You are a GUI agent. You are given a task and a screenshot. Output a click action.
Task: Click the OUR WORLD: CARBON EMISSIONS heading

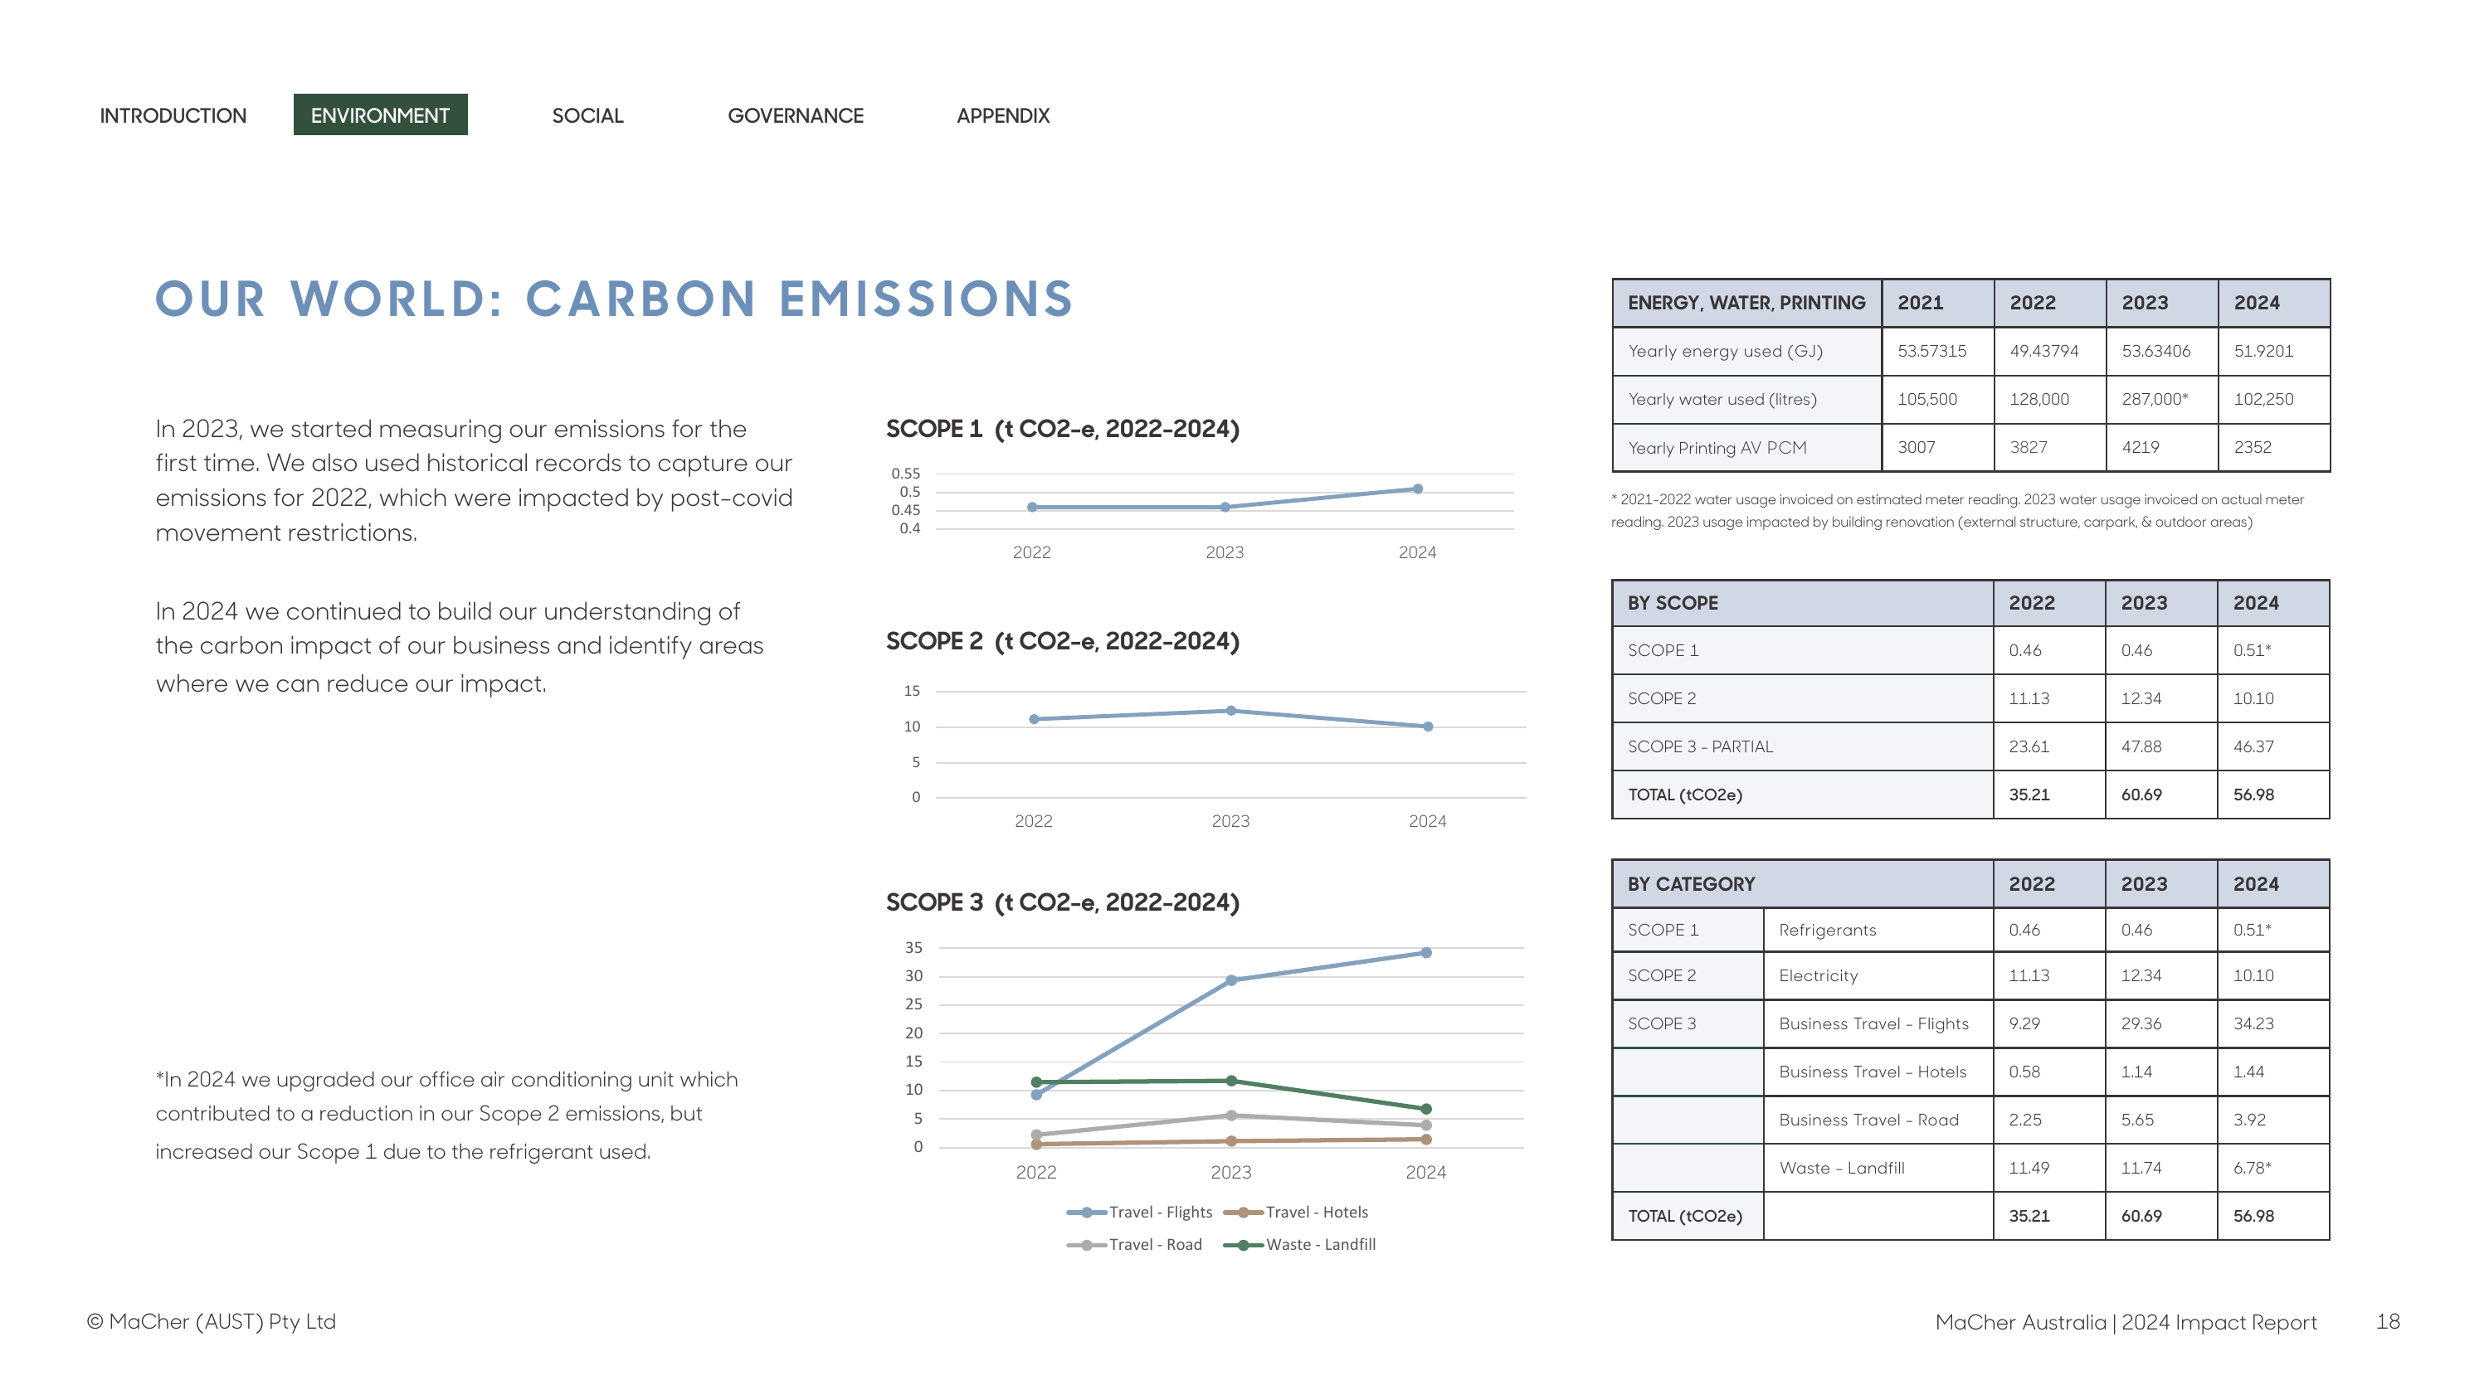(615, 299)
